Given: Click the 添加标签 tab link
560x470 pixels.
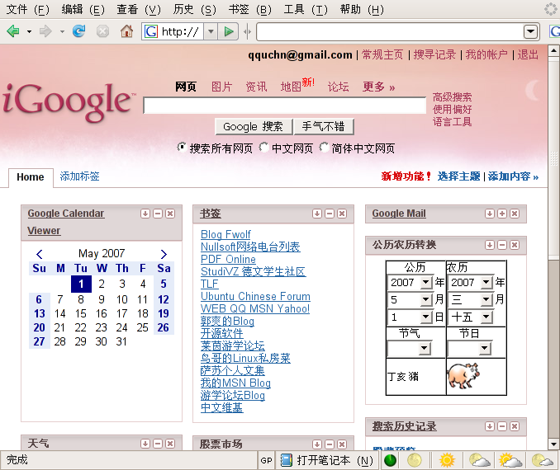Looking at the screenshot, I should pyautogui.click(x=79, y=176).
